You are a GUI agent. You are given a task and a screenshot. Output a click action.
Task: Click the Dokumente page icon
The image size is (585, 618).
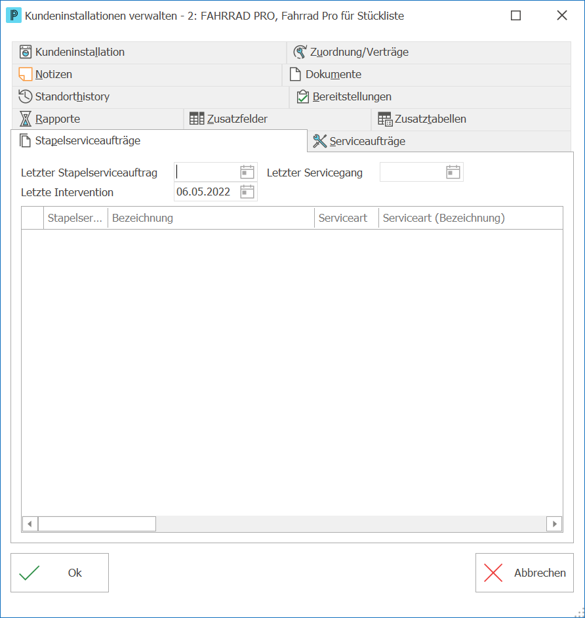pos(295,74)
